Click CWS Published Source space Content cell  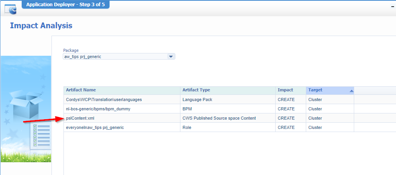[219, 118]
